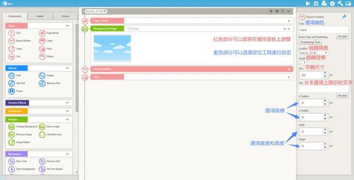
Task: Select the Stop component in the Story panel
Action: pos(45,49)
